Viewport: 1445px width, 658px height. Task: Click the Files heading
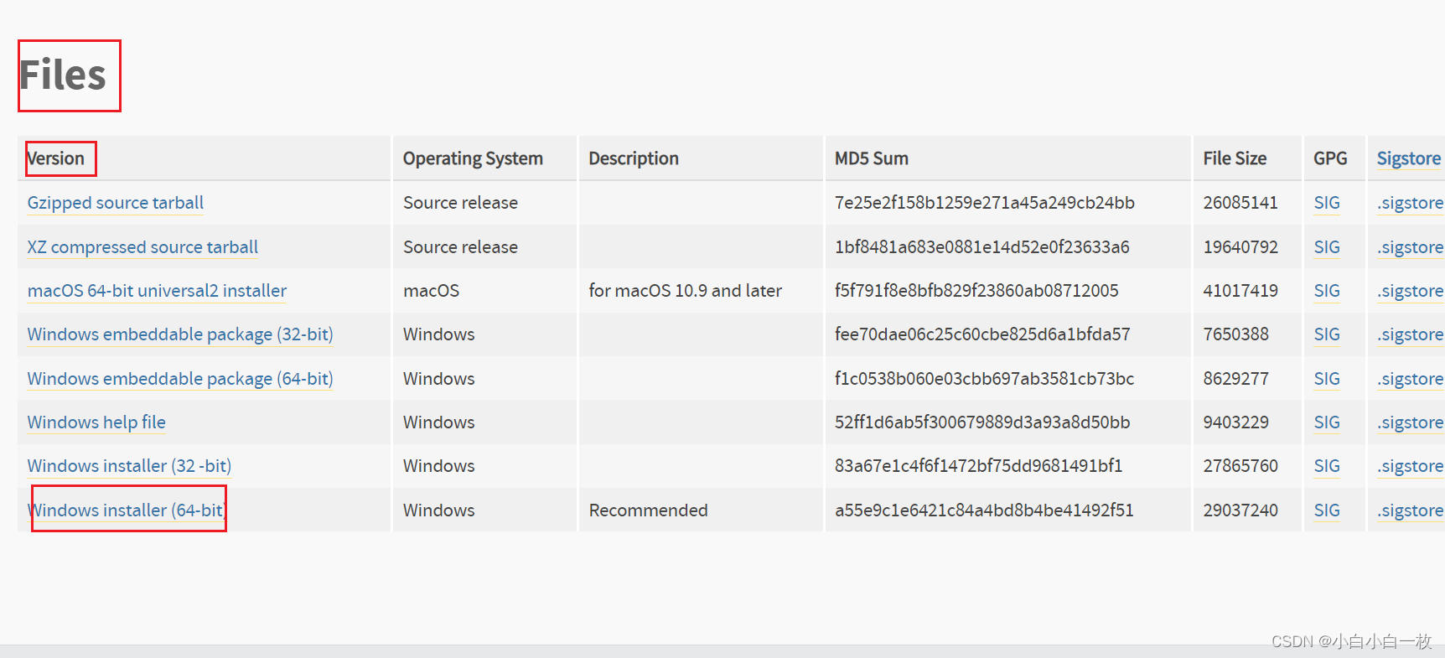63,75
